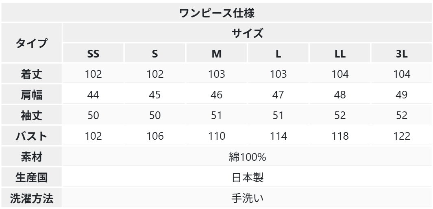Click the 生産国 row label

click(x=31, y=177)
